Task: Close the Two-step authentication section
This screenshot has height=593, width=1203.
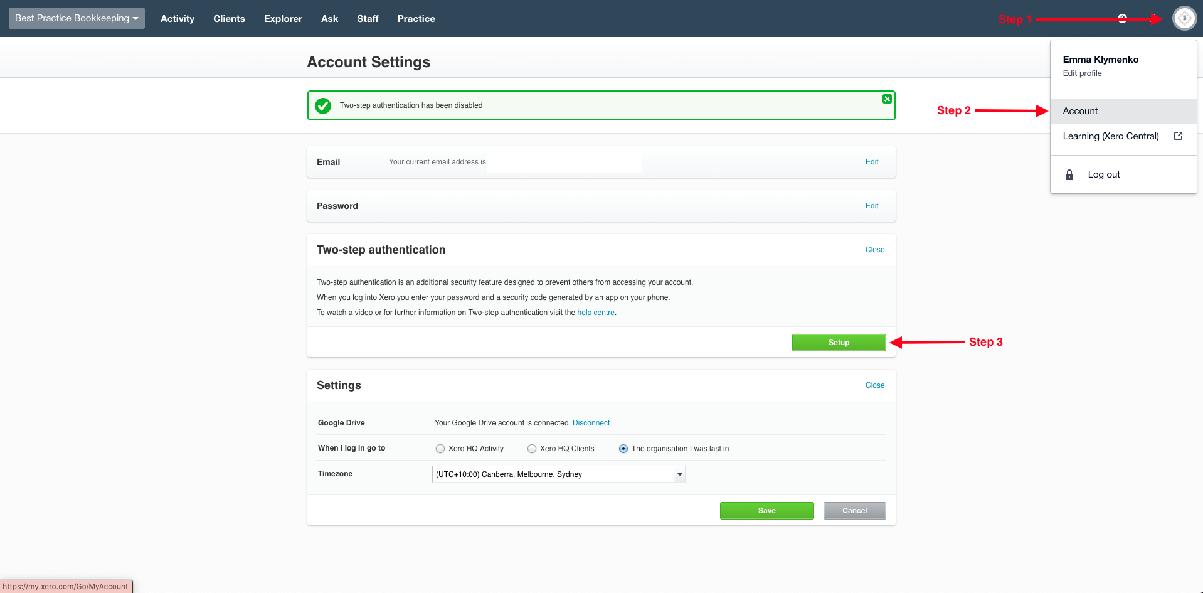Action: click(x=875, y=250)
